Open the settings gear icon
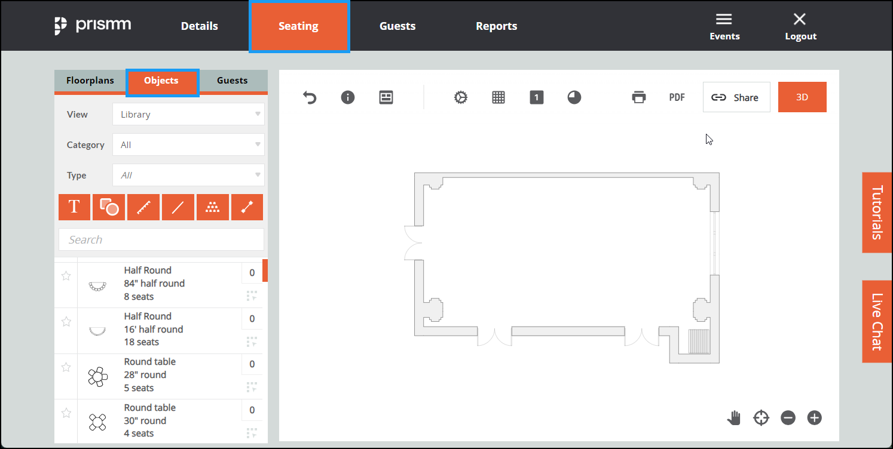The height and width of the screenshot is (449, 893). pos(460,97)
